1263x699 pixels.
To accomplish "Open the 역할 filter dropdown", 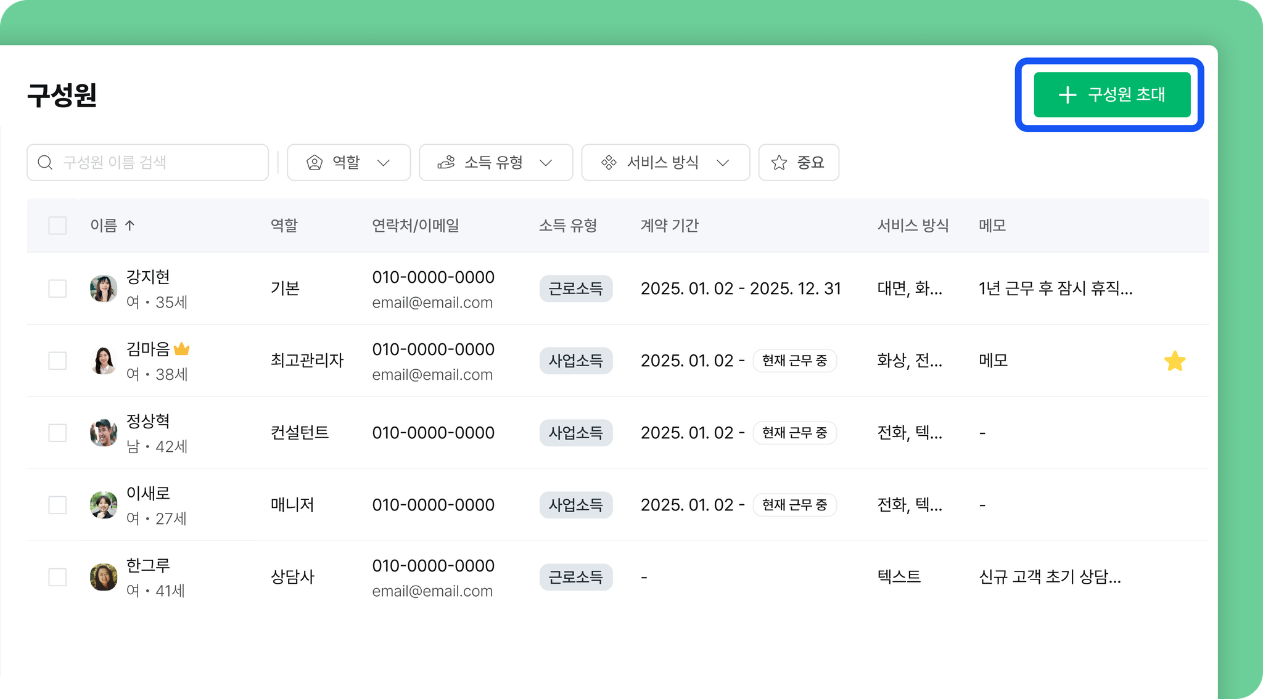I will pos(348,162).
